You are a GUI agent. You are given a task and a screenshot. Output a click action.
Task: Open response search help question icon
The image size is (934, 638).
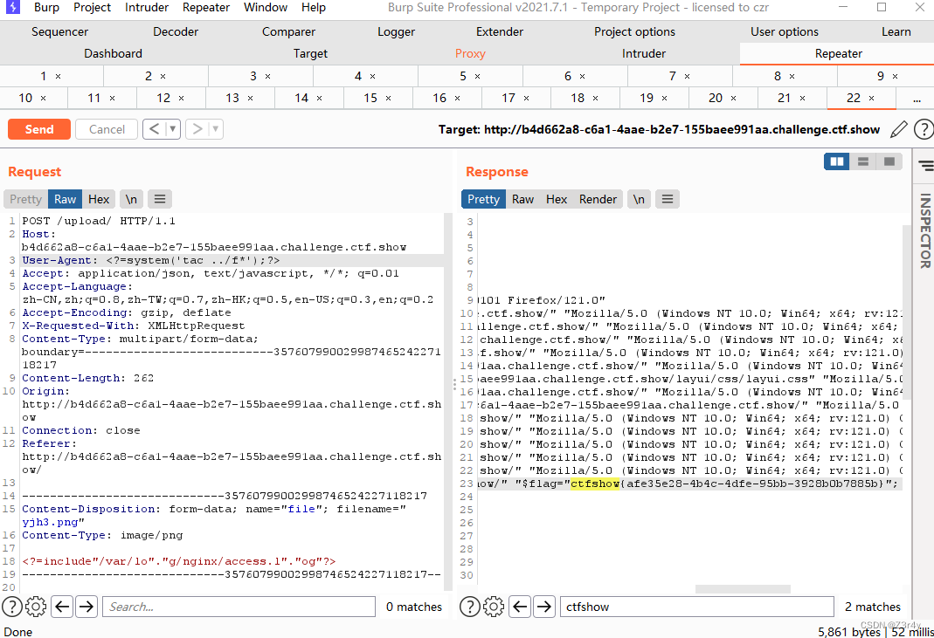[469, 607]
